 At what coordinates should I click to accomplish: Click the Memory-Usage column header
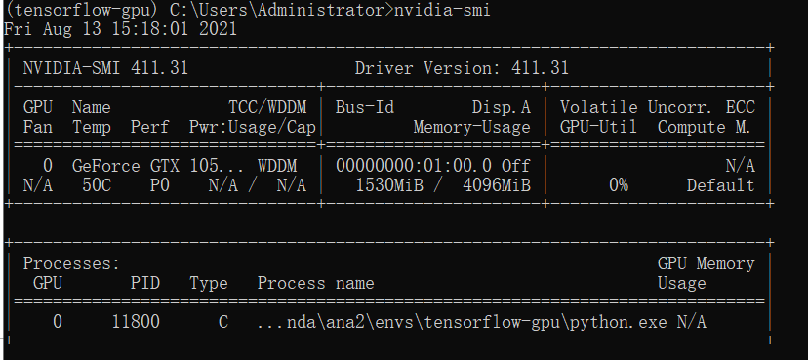[471, 127]
